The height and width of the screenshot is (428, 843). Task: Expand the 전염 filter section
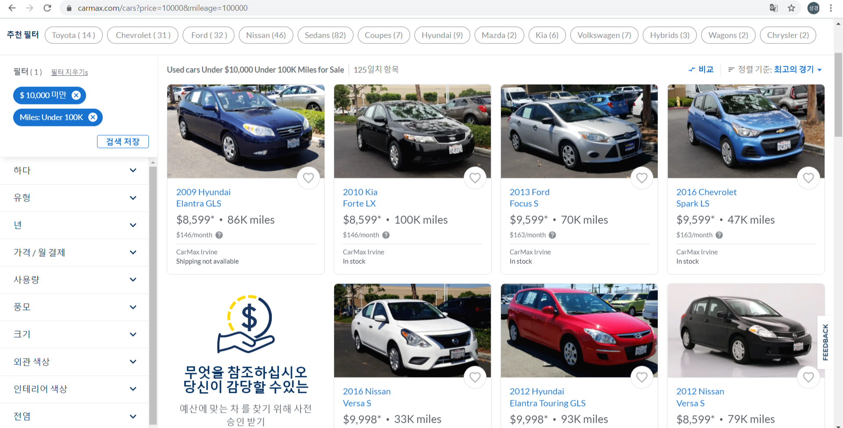tap(75, 416)
